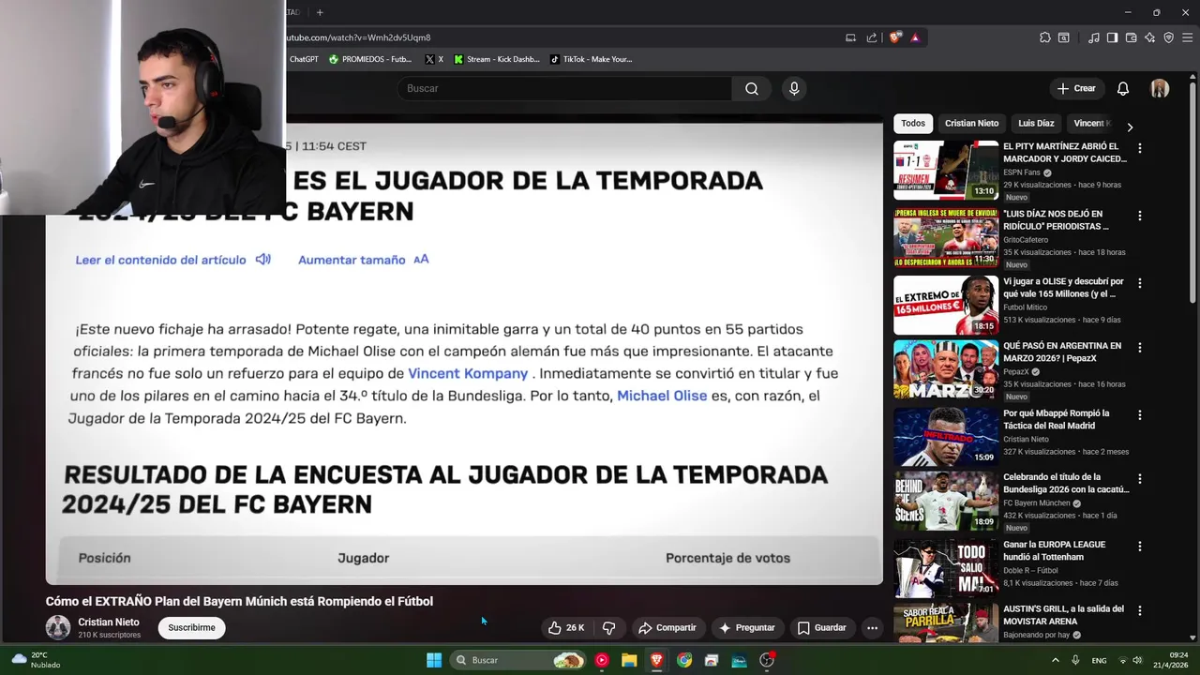Open File Explorer from taskbar
This screenshot has height=675, width=1200.
point(629,660)
